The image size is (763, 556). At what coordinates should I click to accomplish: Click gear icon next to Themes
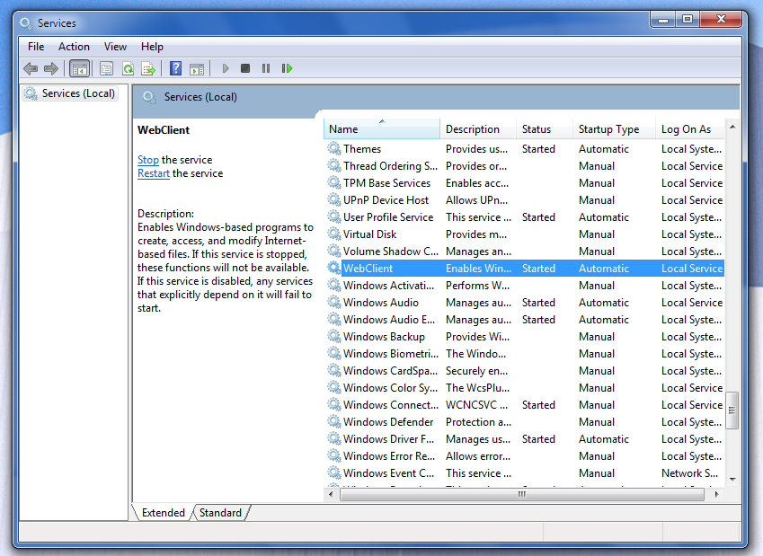[x=333, y=148]
